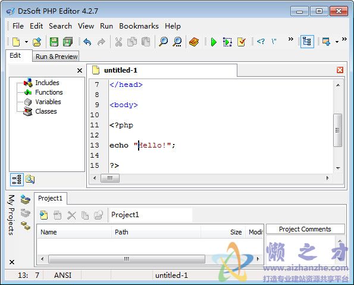Select Classes in the code tree
The height and width of the screenshot is (285, 354).
click(x=46, y=111)
